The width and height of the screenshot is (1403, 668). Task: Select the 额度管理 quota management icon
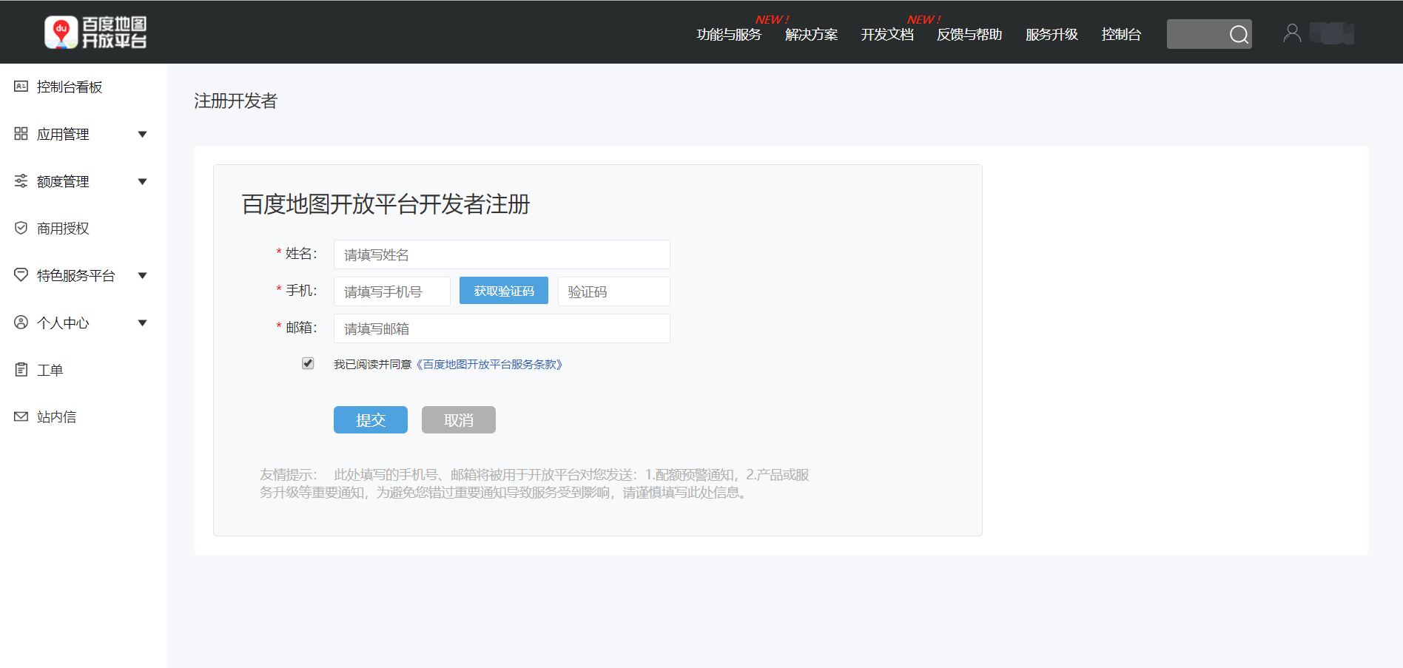coord(21,181)
